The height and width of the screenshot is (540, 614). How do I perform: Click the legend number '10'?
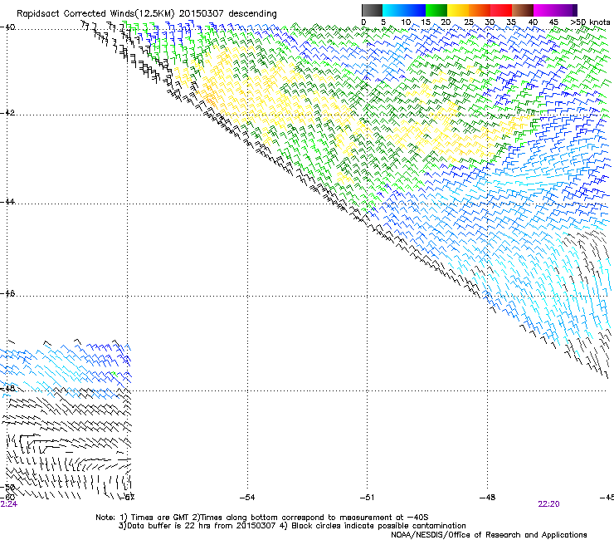[x=406, y=22]
